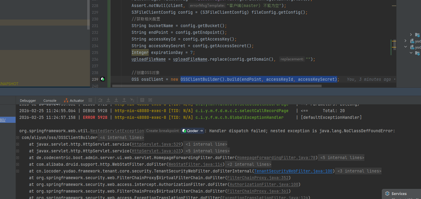Click the selected OSSClientBuilder().build expression

tap(258, 79)
